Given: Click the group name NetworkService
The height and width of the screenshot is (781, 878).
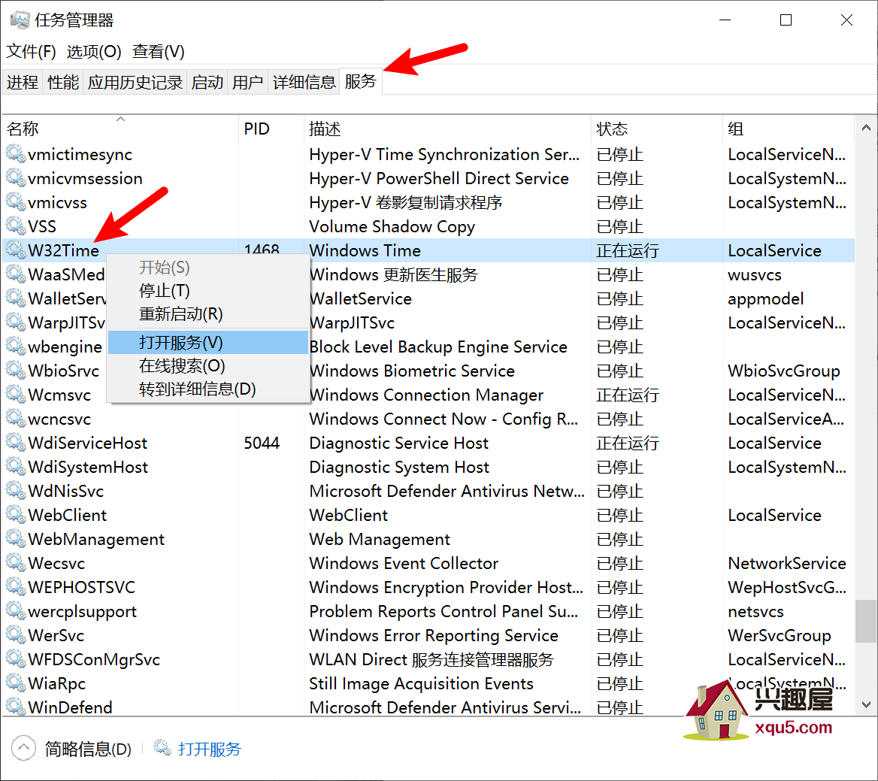Looking at the screenshot, I should pos(787,563).
